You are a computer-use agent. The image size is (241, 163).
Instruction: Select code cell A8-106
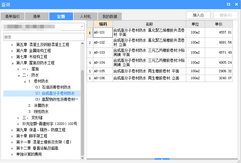click(103, 78)
